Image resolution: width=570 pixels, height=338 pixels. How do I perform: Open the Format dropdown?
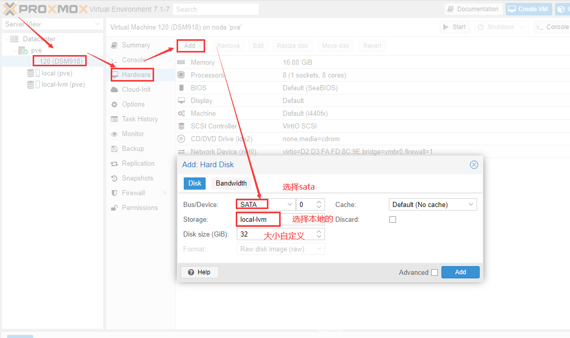(319, 249)
